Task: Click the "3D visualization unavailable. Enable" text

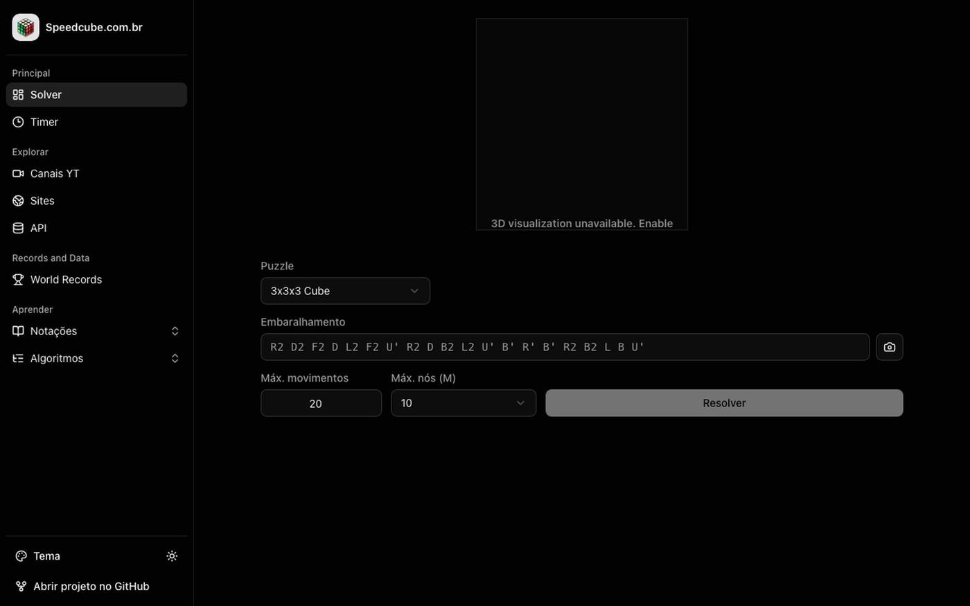Action: coord(582,223)
